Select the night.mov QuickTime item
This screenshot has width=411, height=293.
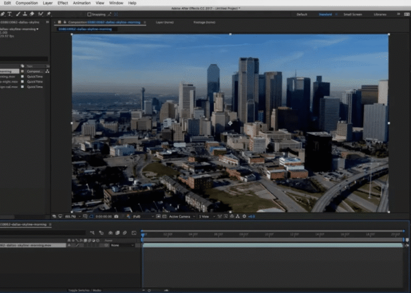coord(8,81)
